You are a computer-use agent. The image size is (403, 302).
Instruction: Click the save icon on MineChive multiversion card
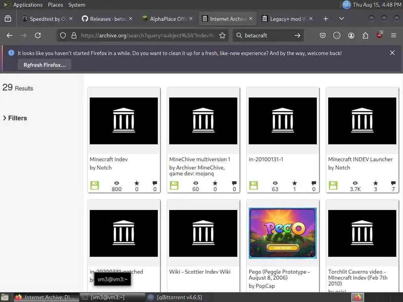(x=174, y=186)
